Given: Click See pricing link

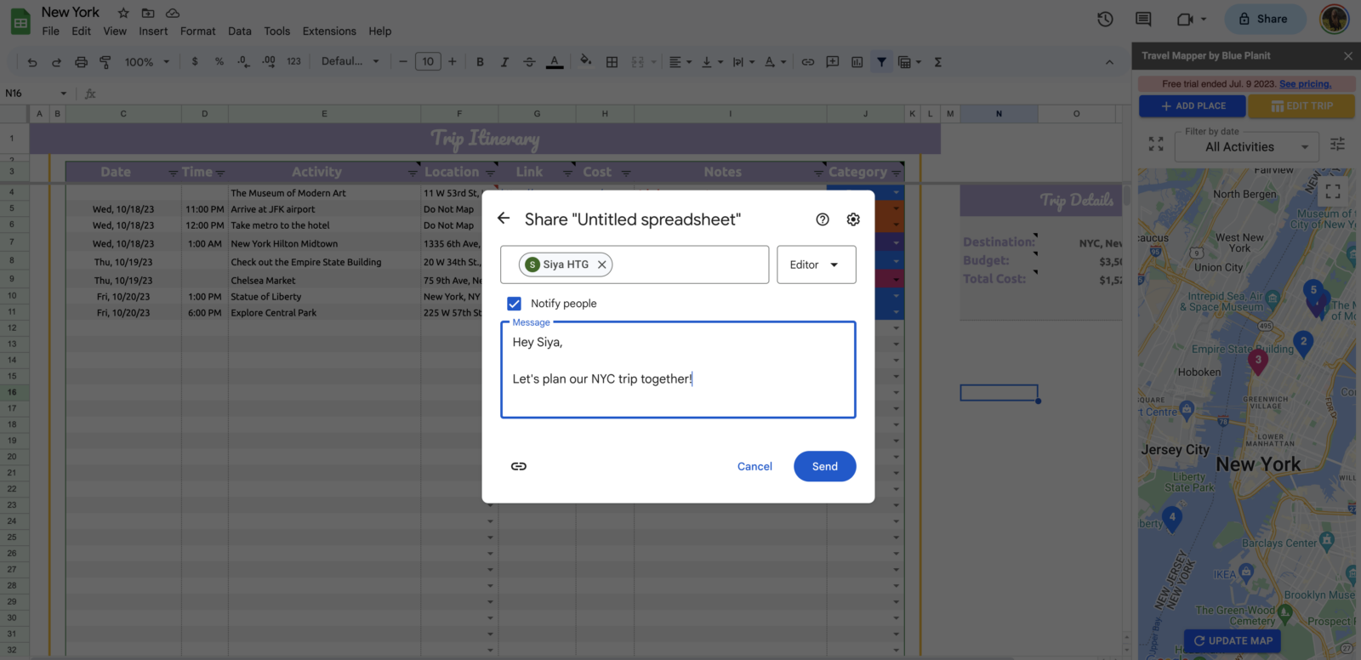Looking at the screenshot, I should pos(1305,83).
